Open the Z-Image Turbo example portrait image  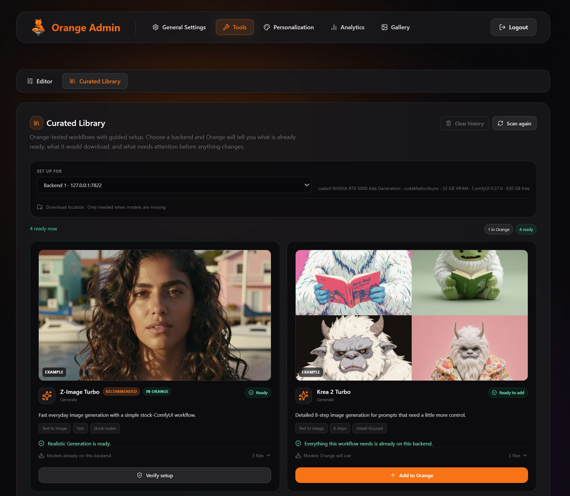click(x=155, y=315)
